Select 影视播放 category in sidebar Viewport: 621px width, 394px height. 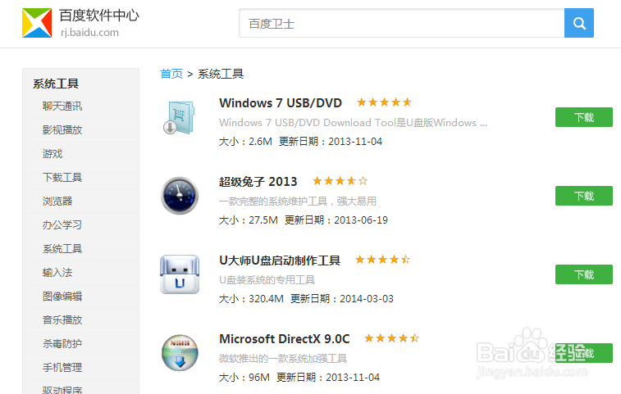click(62, 129)
